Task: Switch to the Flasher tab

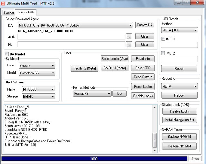Action: tap(9, 13)
